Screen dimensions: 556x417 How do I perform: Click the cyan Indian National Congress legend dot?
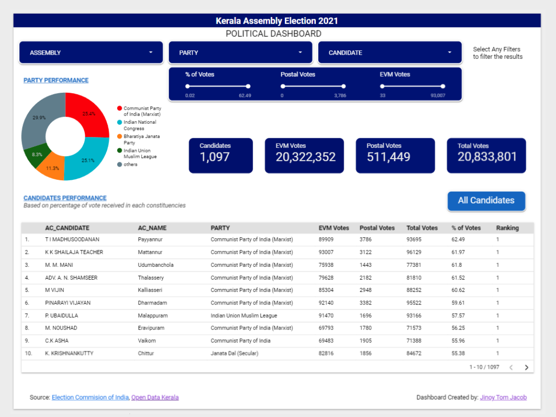tap(120, 122)
